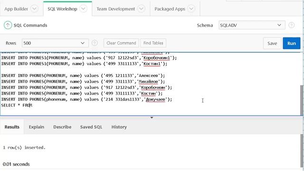Click the help icon next to Rows
Viewport: 304px width, 171px height.
[x=95, y=43]
